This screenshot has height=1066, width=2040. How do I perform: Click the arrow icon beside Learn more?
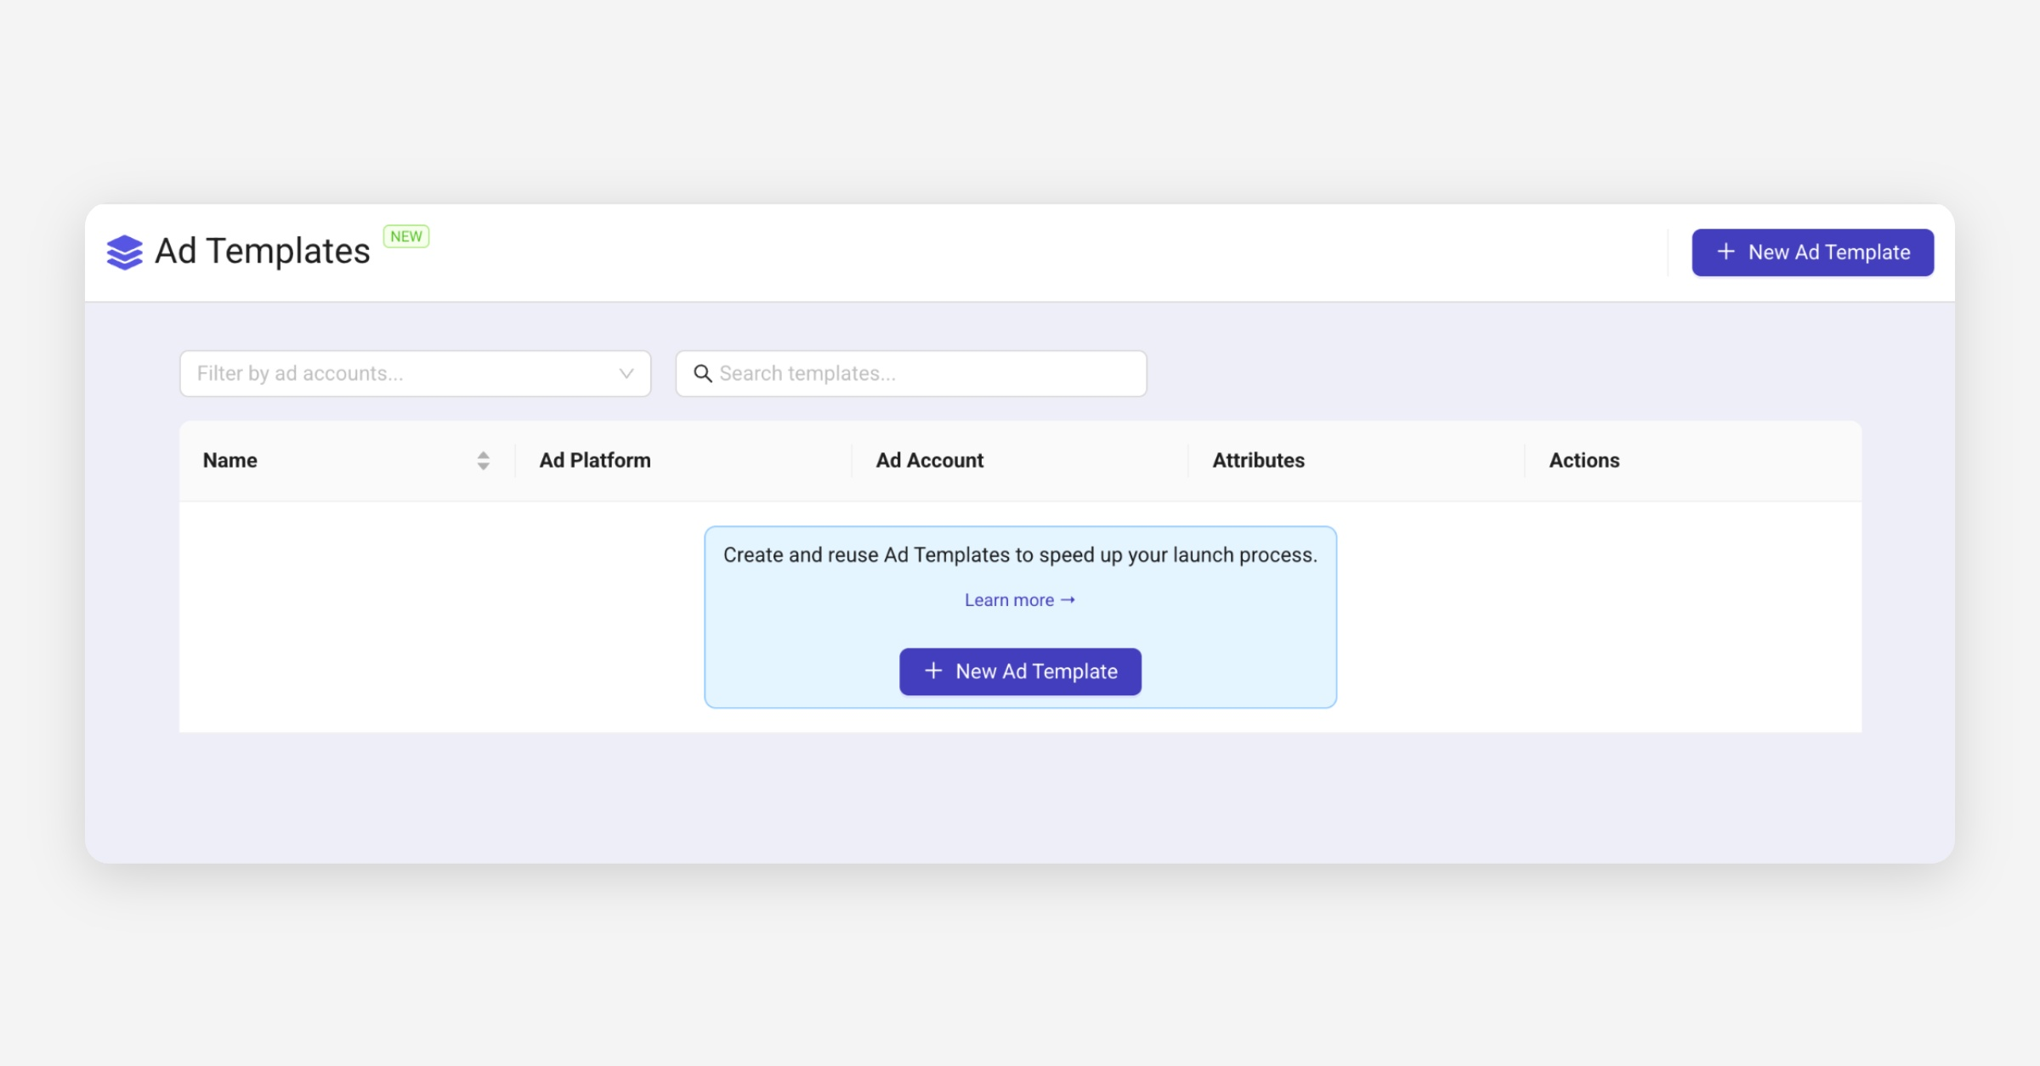pyautogui.click(x=1068, y=600)
